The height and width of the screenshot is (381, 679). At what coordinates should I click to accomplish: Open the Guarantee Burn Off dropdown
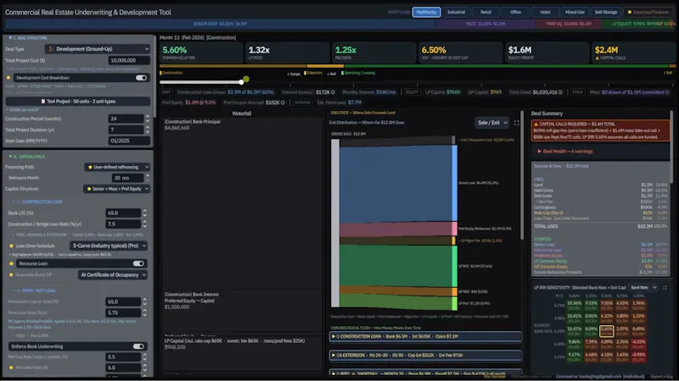tap(113, 274)
